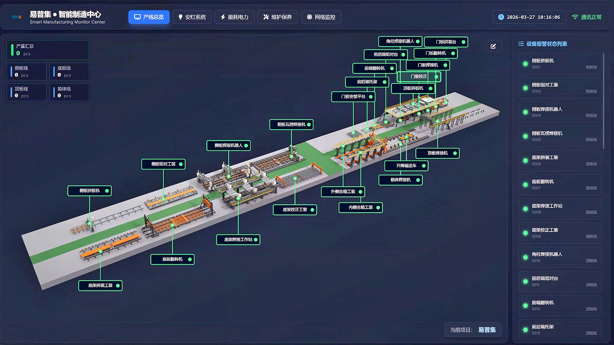Click the 门板翻转机 map label
Viewport: 614px width, 345px height.
[436, 53]
